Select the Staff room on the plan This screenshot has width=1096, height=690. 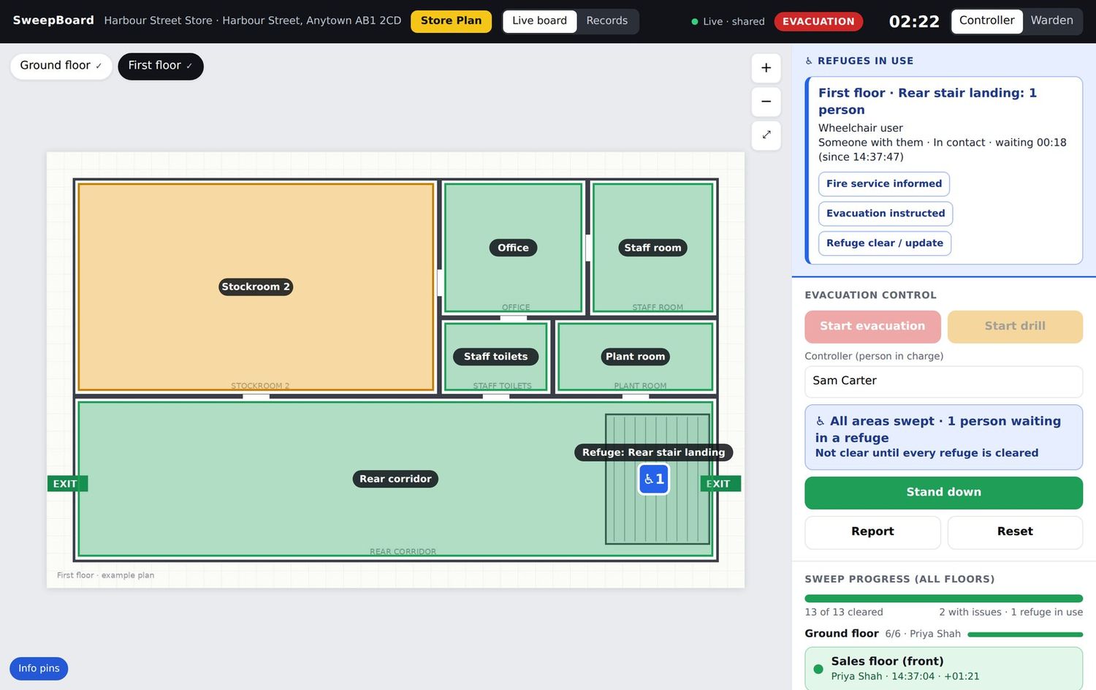[652, 248]
